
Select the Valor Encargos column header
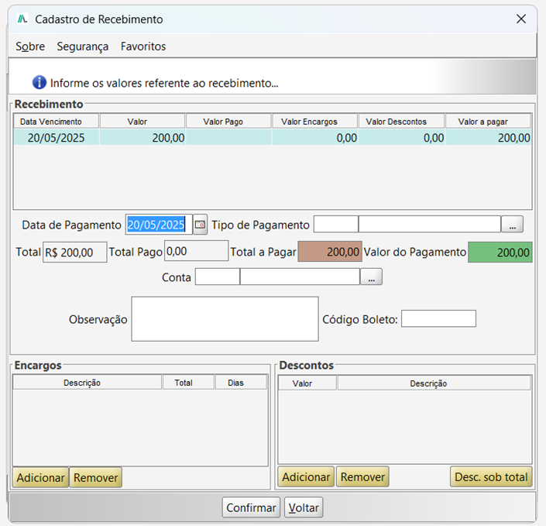(x=315, y=121)
